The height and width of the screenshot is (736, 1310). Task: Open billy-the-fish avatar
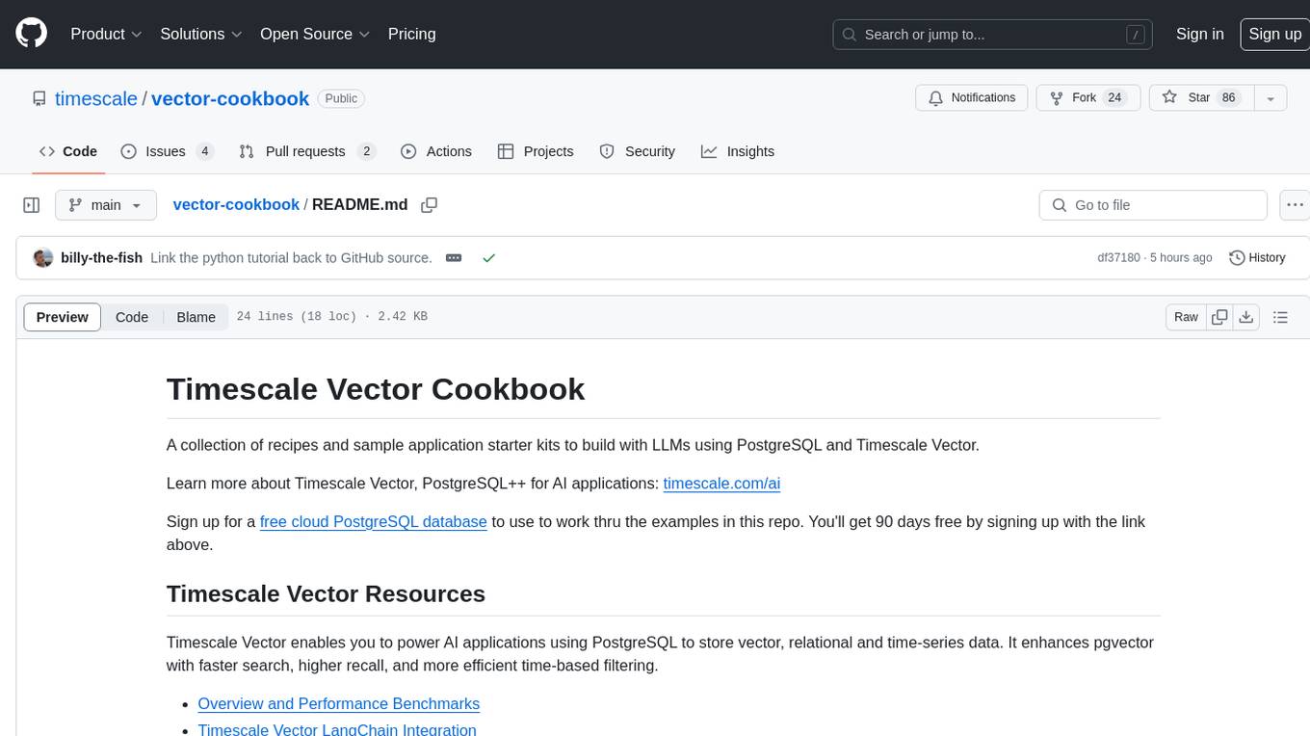point(42,257)
